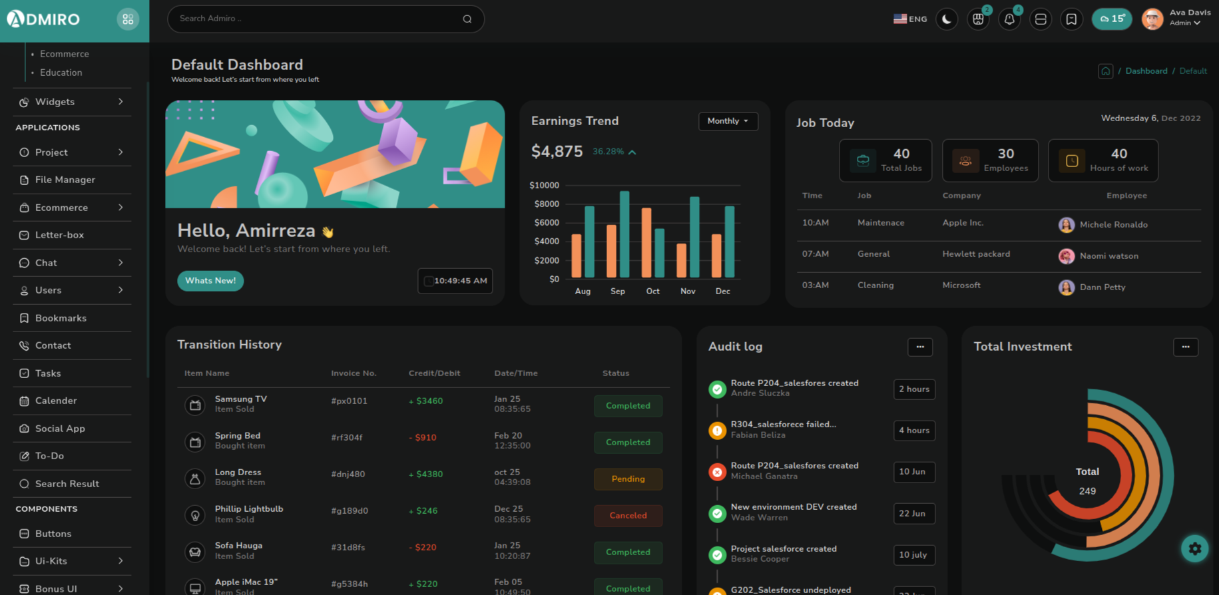Click the Whats New! button

tap(210, 281)
